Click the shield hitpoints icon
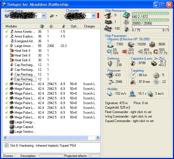This screenshot has width=174, height=159. click(110, 44)
